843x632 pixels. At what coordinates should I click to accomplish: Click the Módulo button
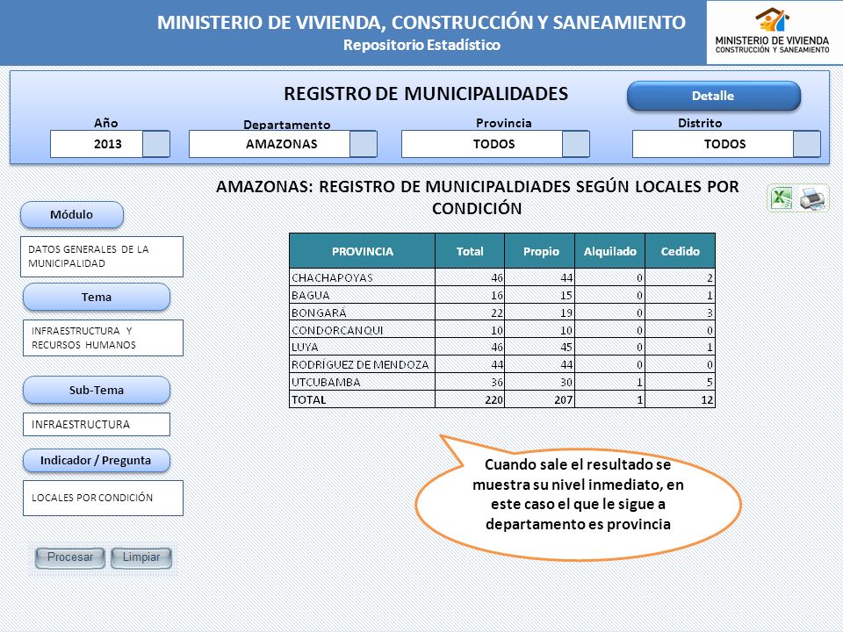(x=71, y=215)
